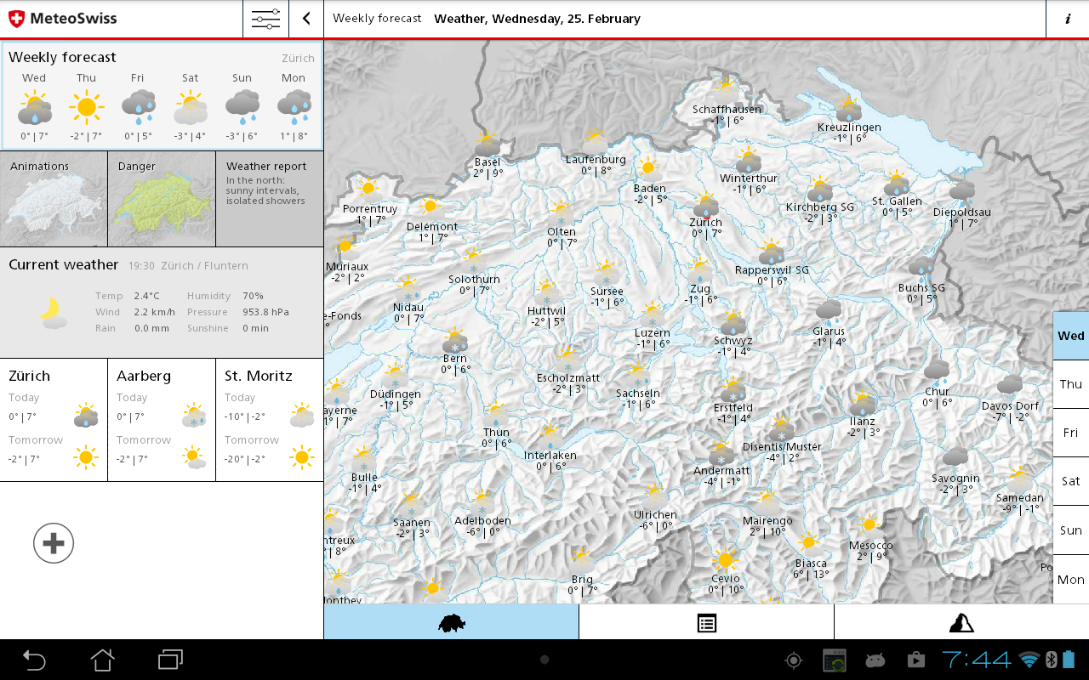Open the Aarberg favourite location card

click(x=162, y=420)
